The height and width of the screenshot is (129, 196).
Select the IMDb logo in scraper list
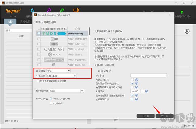click(54, 44)
